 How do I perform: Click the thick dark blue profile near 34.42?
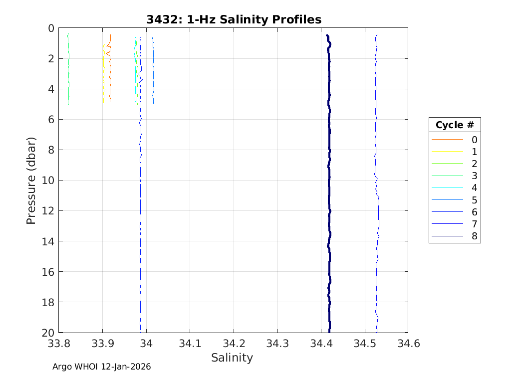(329, 199)
